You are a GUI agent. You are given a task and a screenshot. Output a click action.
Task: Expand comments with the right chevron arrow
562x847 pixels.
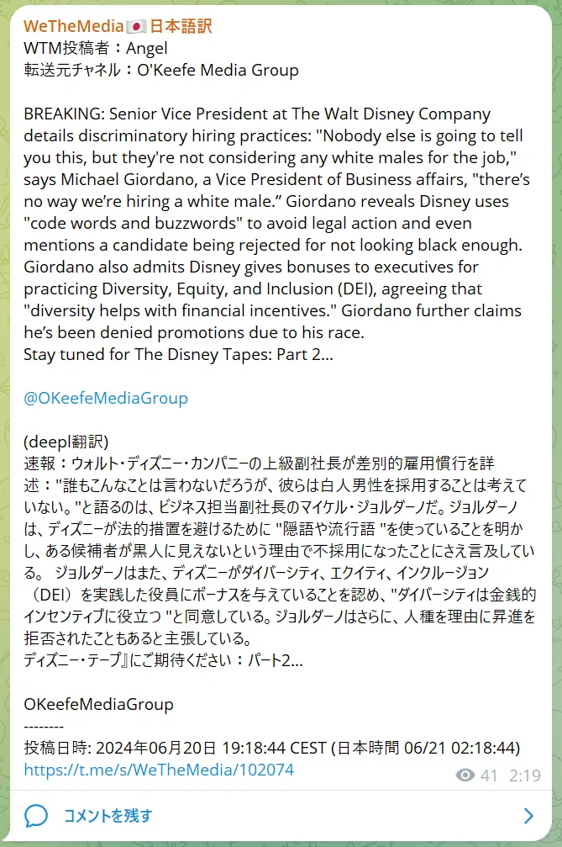coord(528,816)
